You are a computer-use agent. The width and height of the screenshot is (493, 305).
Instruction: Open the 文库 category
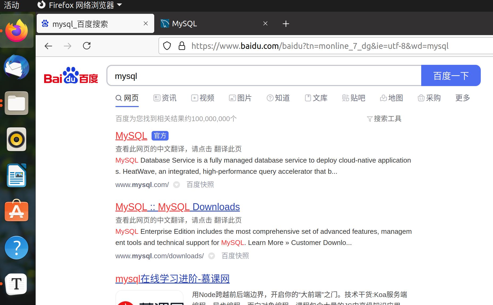coord(316,98)
